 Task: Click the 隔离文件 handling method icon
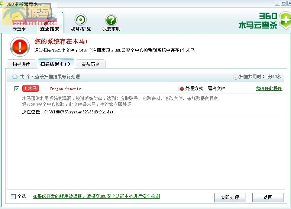(181, 88)
